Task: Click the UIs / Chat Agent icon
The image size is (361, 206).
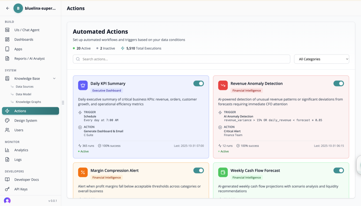Action: click(7, 30)
